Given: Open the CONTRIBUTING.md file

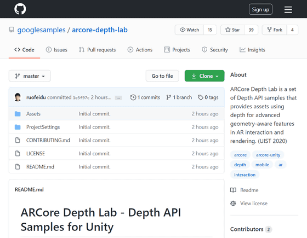Looking at the screenshot, I should (48, 140).
